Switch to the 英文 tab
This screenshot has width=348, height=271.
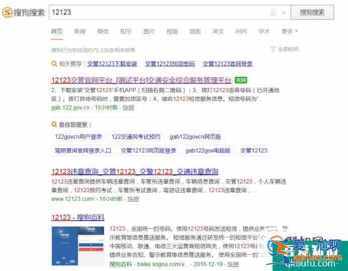coord(218,32)
